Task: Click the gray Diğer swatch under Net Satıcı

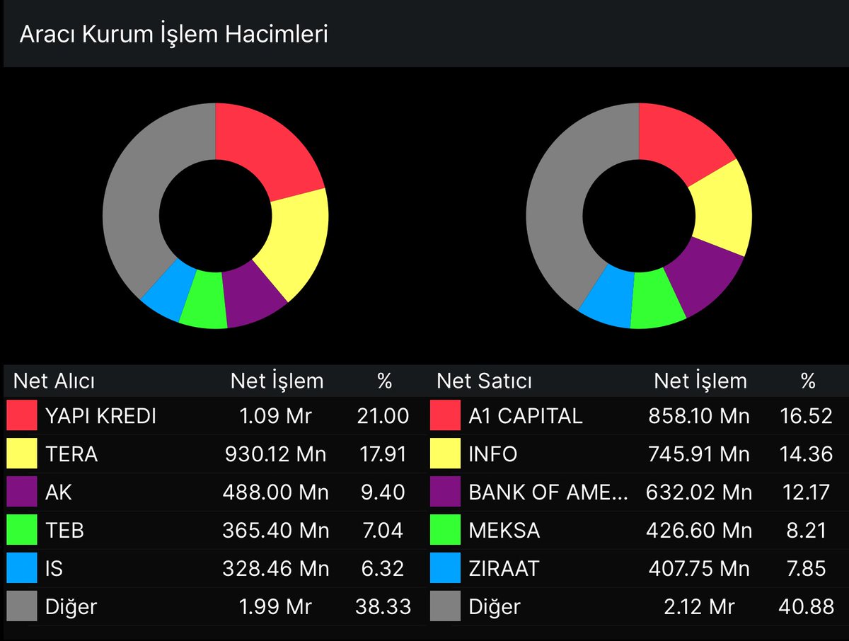Action: (445, 606)
